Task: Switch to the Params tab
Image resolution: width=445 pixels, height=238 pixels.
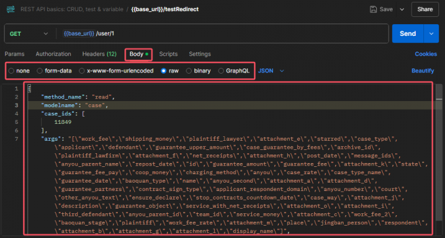Action: pyautogui.click(x=14, y=54)
